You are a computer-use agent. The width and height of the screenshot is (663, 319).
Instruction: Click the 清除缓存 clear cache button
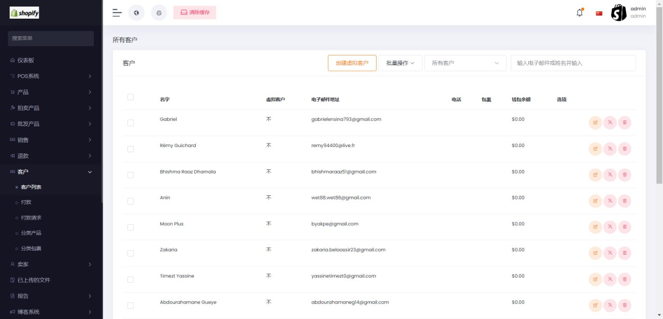coord(195,12)
